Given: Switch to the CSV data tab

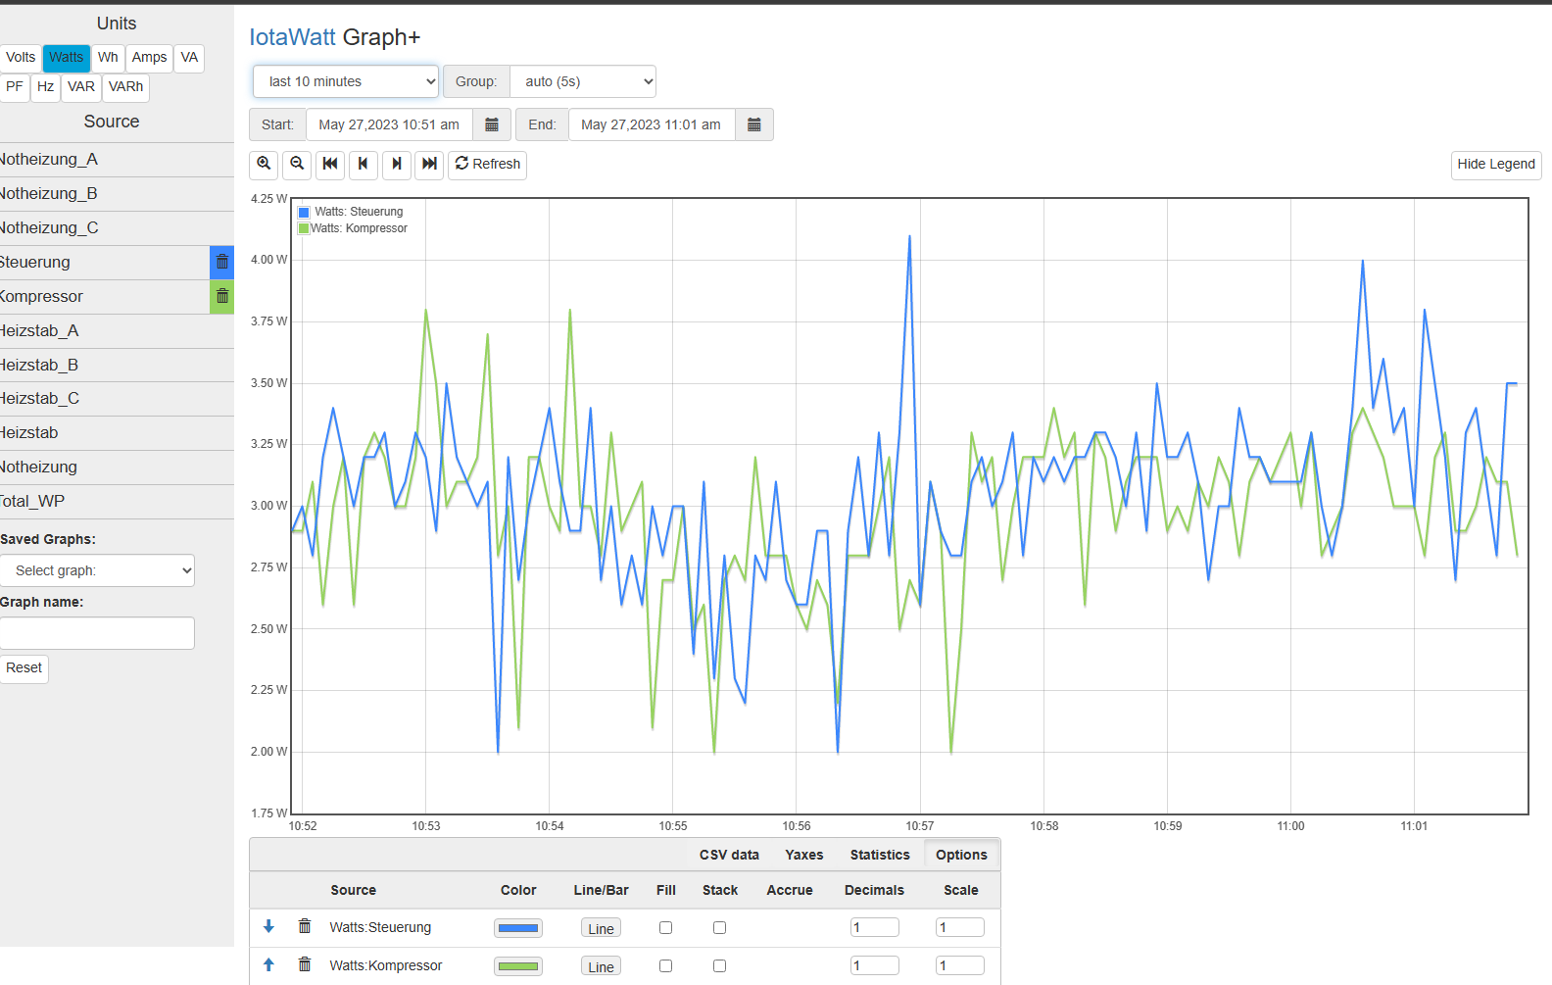Looking at the screenshot, I should click(x=729, y=855).
